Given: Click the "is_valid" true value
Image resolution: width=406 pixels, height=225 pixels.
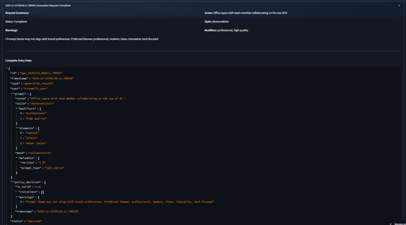Looking at the screenshot, I should [38, 187].
